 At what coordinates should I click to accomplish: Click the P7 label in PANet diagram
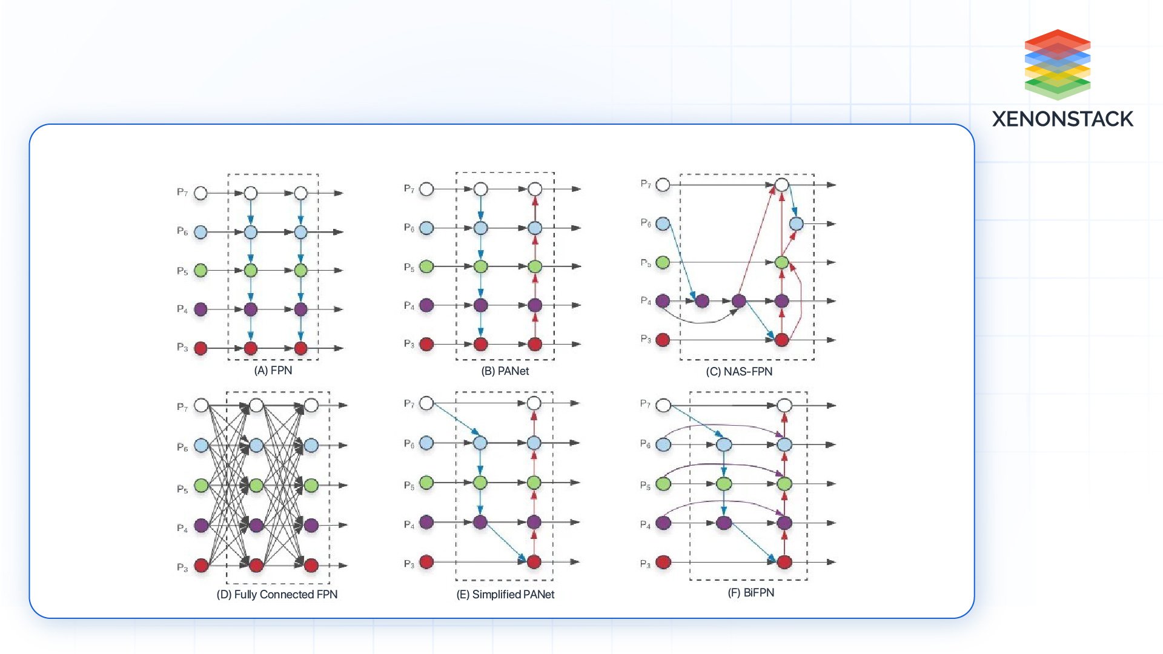click(409, 189)
